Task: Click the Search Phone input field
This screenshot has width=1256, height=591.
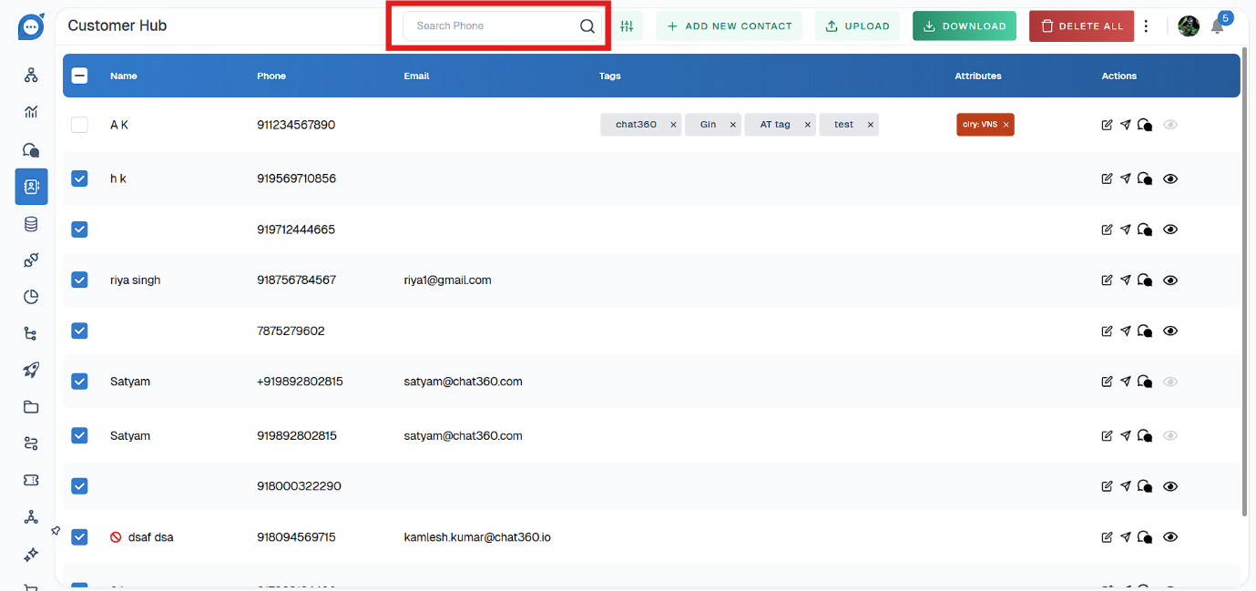Action: coord(492,26)
